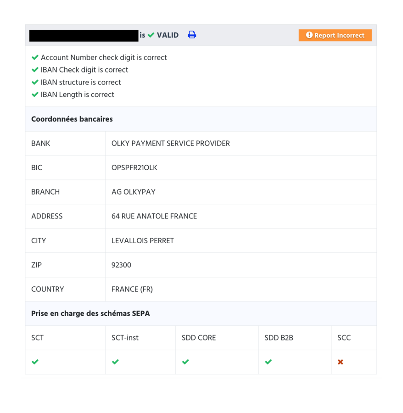This screenshot has width=403, height=413.
Task: Toggle the SCT-inst support checkmark
Action: tap(115, 362)
